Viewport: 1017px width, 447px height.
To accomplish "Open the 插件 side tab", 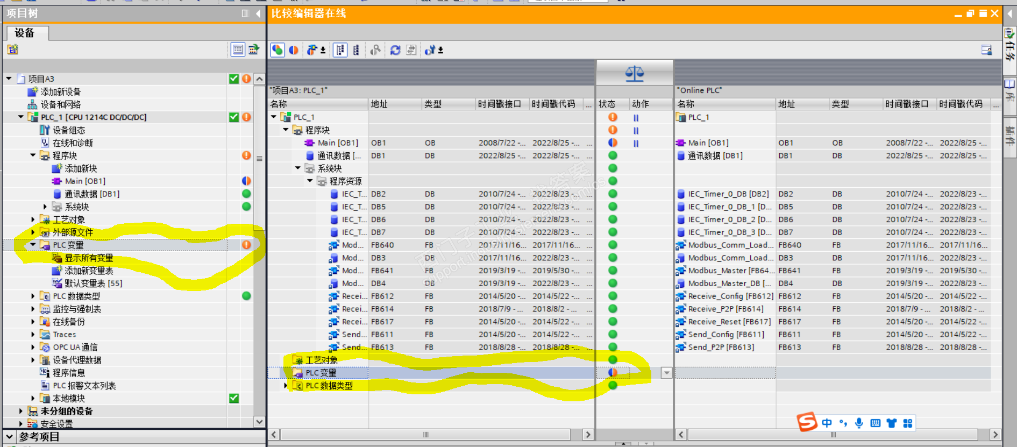I will pyautogui.click(x=1010, y=138).
